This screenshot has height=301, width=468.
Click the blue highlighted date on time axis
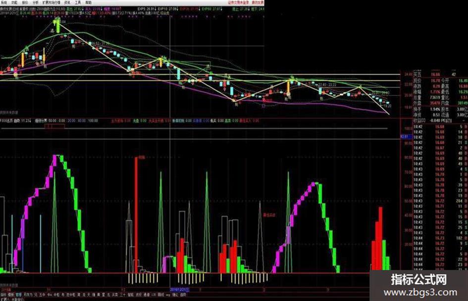[x=179, y=289]
